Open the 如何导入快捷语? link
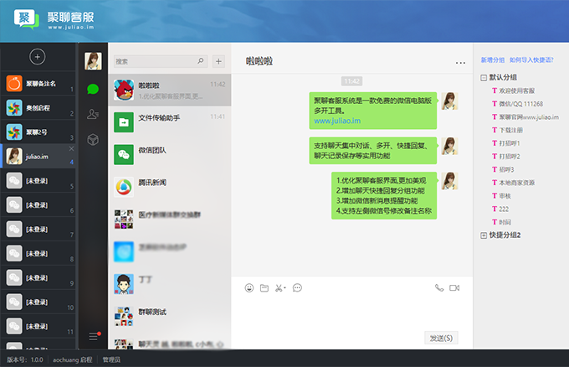The width and height of the screenshot is (569, 367). 531,60
